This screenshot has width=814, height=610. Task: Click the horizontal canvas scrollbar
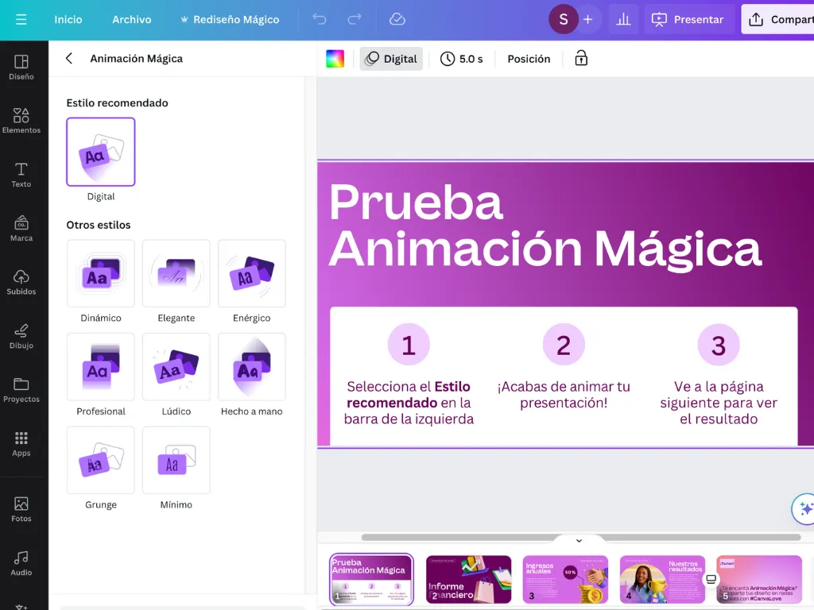(x=580, y=537)
